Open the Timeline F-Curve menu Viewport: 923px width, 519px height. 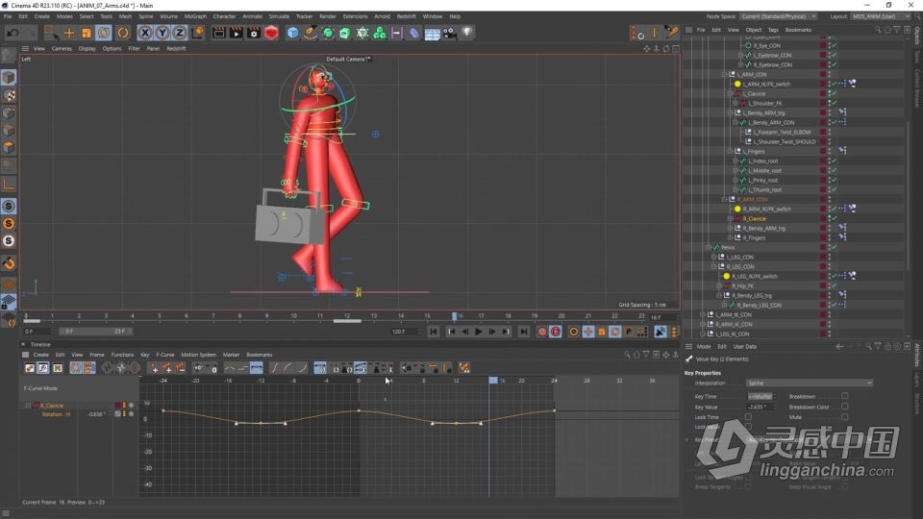[x=164, y=355]
